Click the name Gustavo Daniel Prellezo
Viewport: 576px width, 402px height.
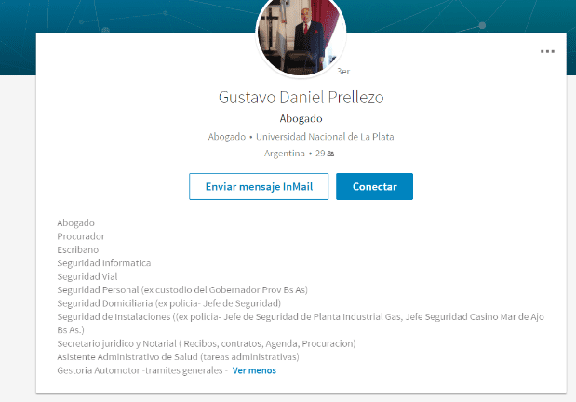pyautogui.click(x=301, y=97)
